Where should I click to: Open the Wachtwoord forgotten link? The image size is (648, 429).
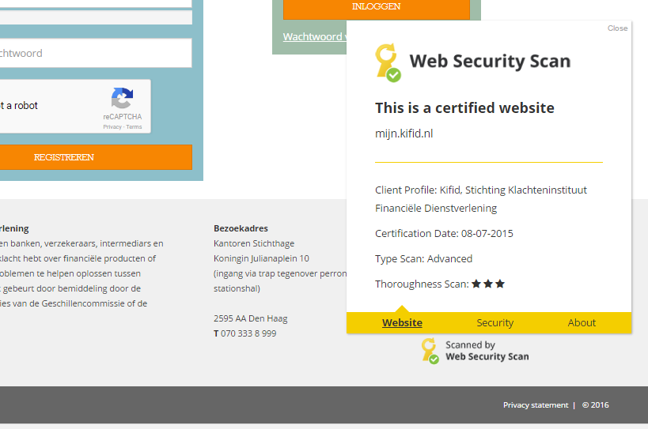[x=314, y=36]
